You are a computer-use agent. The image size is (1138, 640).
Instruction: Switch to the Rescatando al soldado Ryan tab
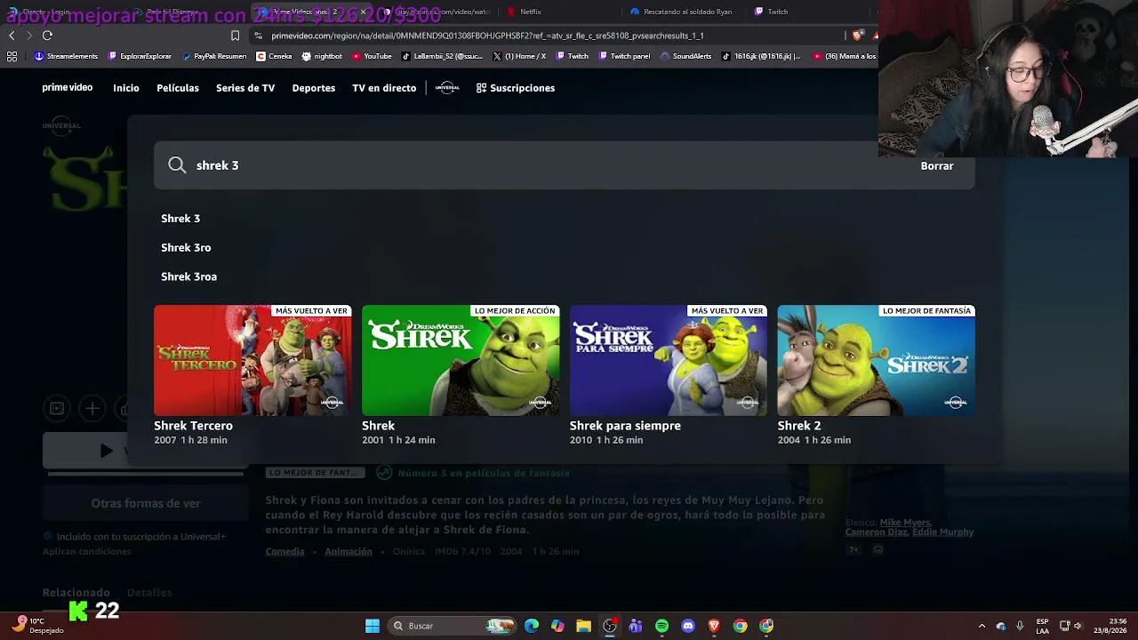point(682,12)
